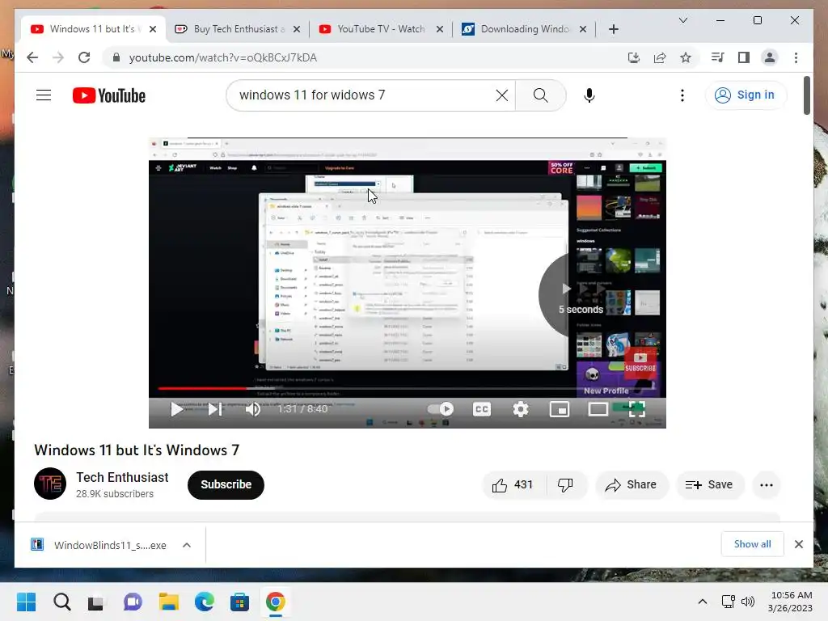Show all downloads
The image size is (828, 621).
(752, 544)
